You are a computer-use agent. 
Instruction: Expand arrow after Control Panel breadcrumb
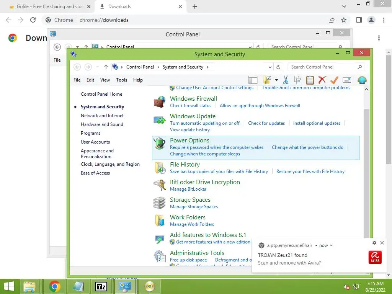pyautogui.click(x=158, y=67)
